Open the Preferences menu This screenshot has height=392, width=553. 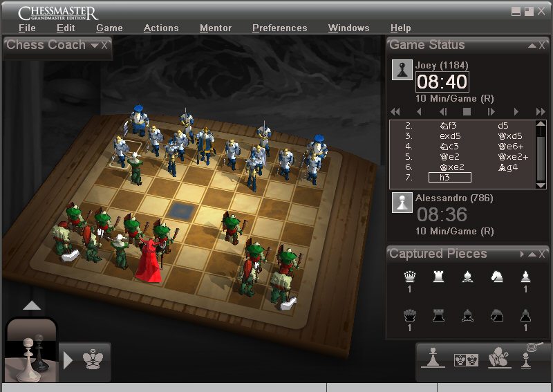tap(280, 28)
